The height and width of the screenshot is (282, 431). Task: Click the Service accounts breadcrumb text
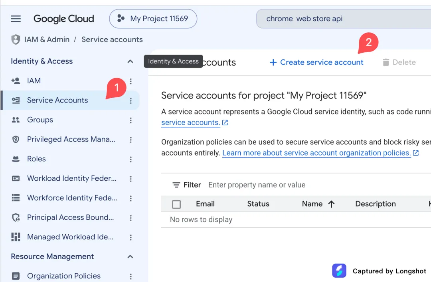point(112,39)
